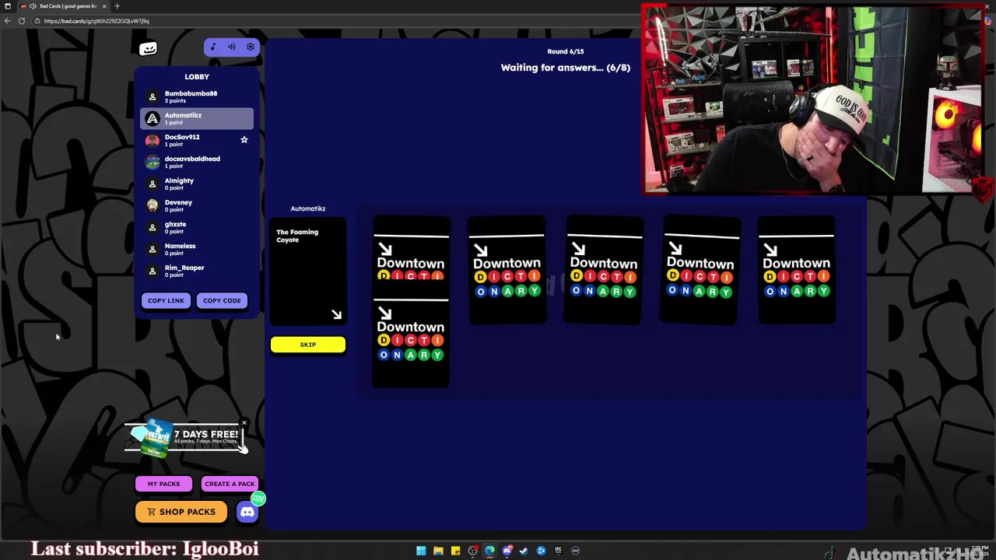Image resolution: width=996 pixels, height=560 pixels.
Task: Click Deveney's avatar picture
Action: point(153,205)
